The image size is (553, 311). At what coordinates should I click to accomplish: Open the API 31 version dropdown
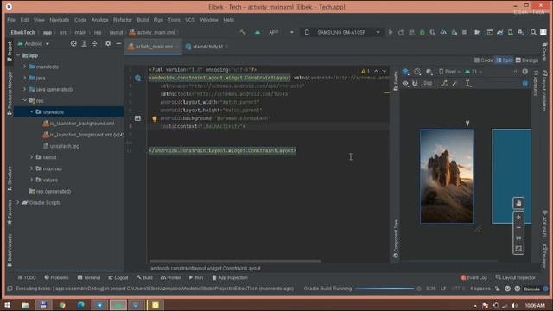473,72
